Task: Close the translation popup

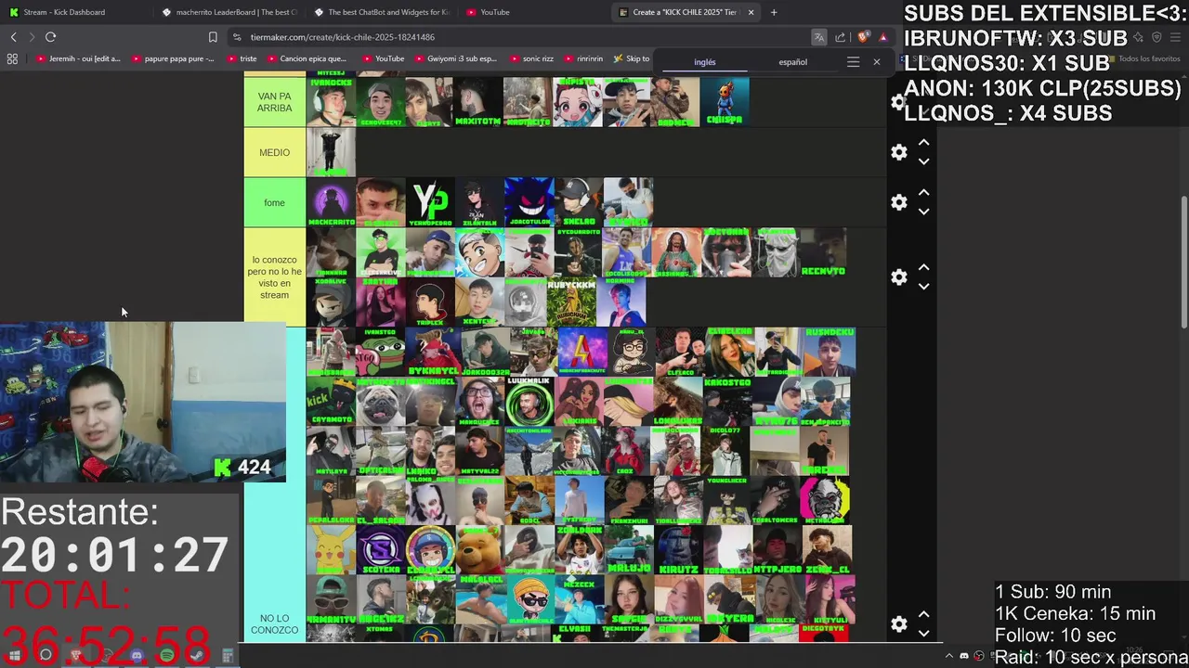Action: (x=876, y=62)
